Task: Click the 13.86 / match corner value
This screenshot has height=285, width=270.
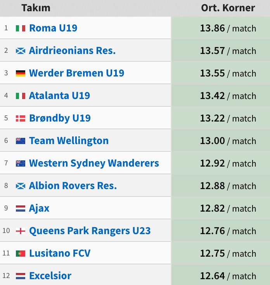Action: tap(228, 28)
